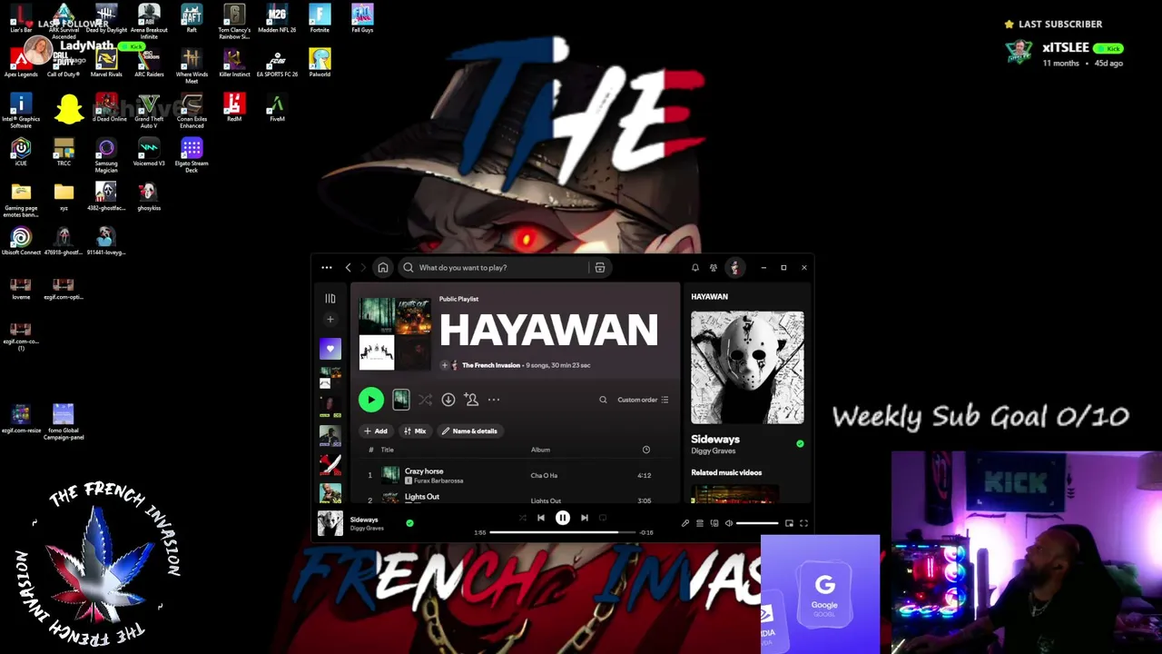This screenshot has height=654, width=1162.
Task: Toggle liked checkmark in bottom player bar
Action: point(409,523)
